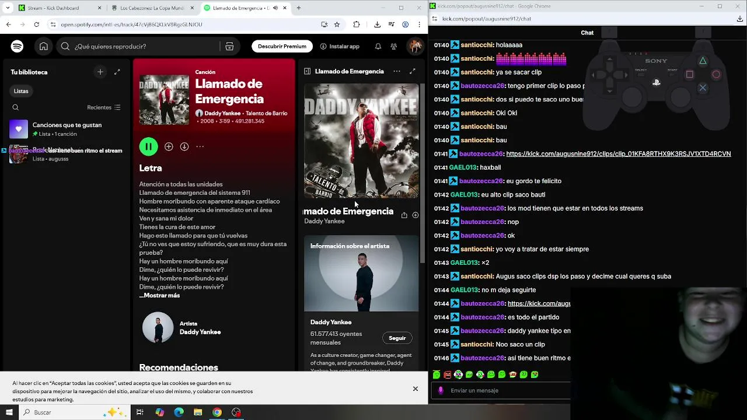Click large album art in Now Playing
This screenshot has width=747, height=420.
click(x=361, y=141)
